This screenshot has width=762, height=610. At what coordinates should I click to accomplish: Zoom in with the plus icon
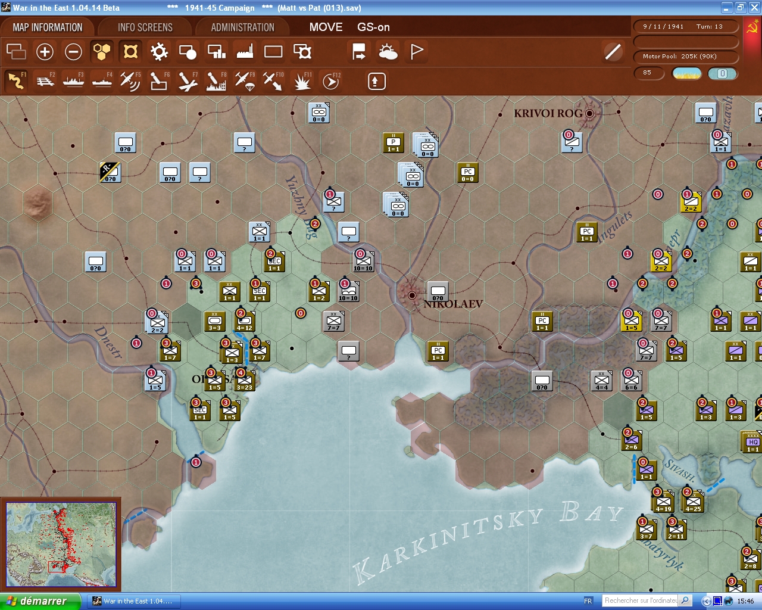[x=45, y=52]
